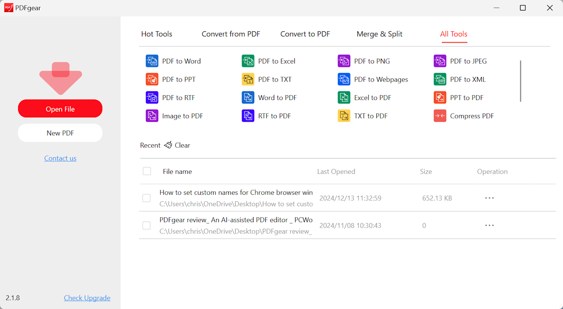The width and height of the screenshot is (563, 309).
Task: Click the Compress PDF label text
Action: click(x=472, y=116)
